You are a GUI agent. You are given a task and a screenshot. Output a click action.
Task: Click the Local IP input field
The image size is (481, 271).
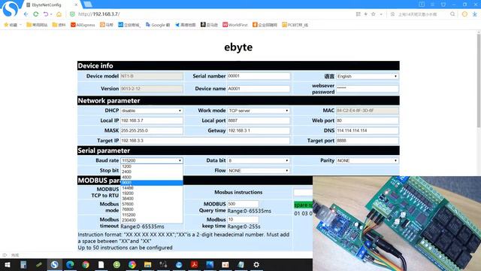coord(152,120)
